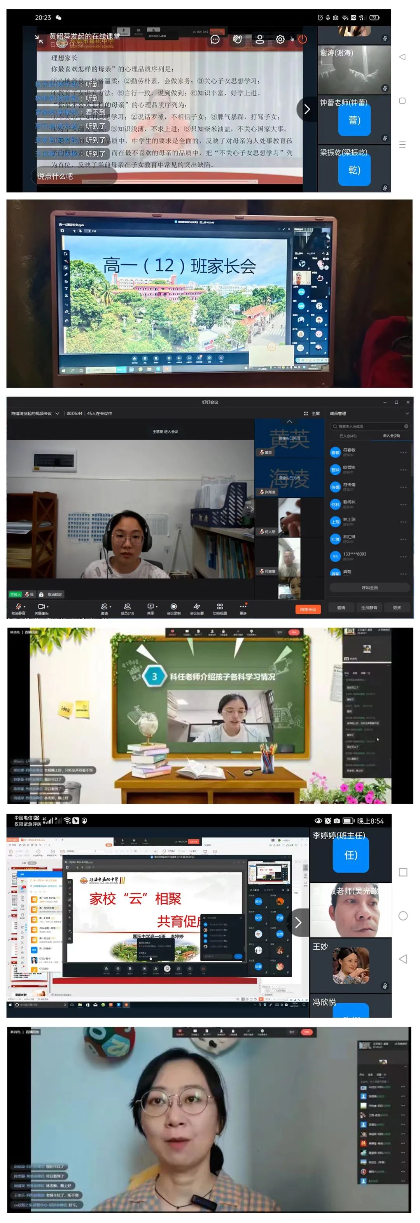
Task: Open invite options arrow in bottom toolbar
Action: [110, 606]
